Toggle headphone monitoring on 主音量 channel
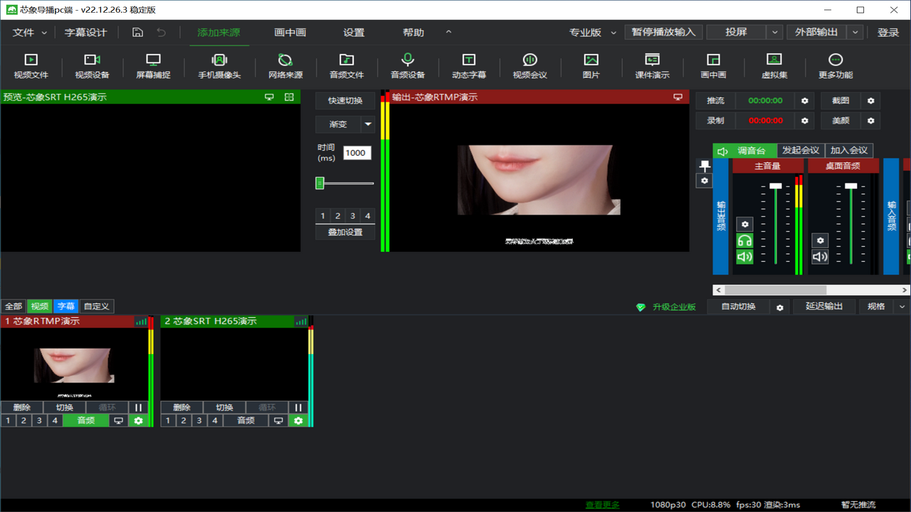Viewport: 911px width, 512px height. [744, 240]
